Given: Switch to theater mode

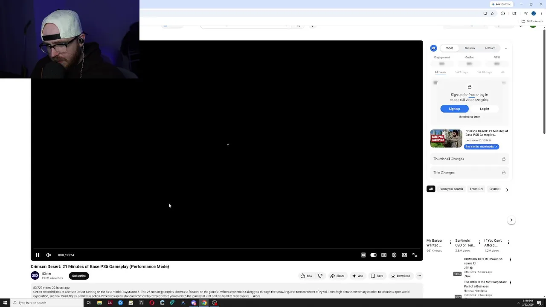Looking at the screenshot, I should click(x=404, y=255).
